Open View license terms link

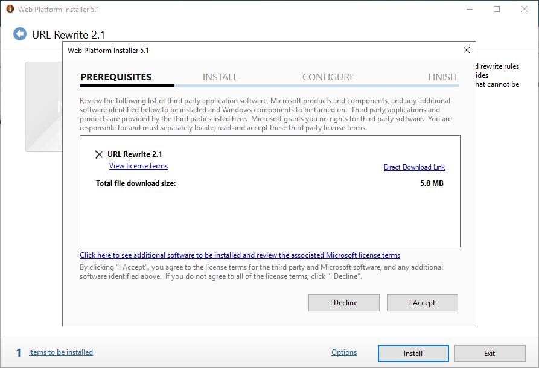click(x=139, y=166)
